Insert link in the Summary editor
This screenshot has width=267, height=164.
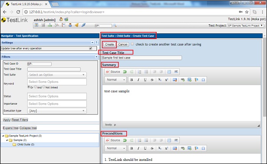click(183, 80)
